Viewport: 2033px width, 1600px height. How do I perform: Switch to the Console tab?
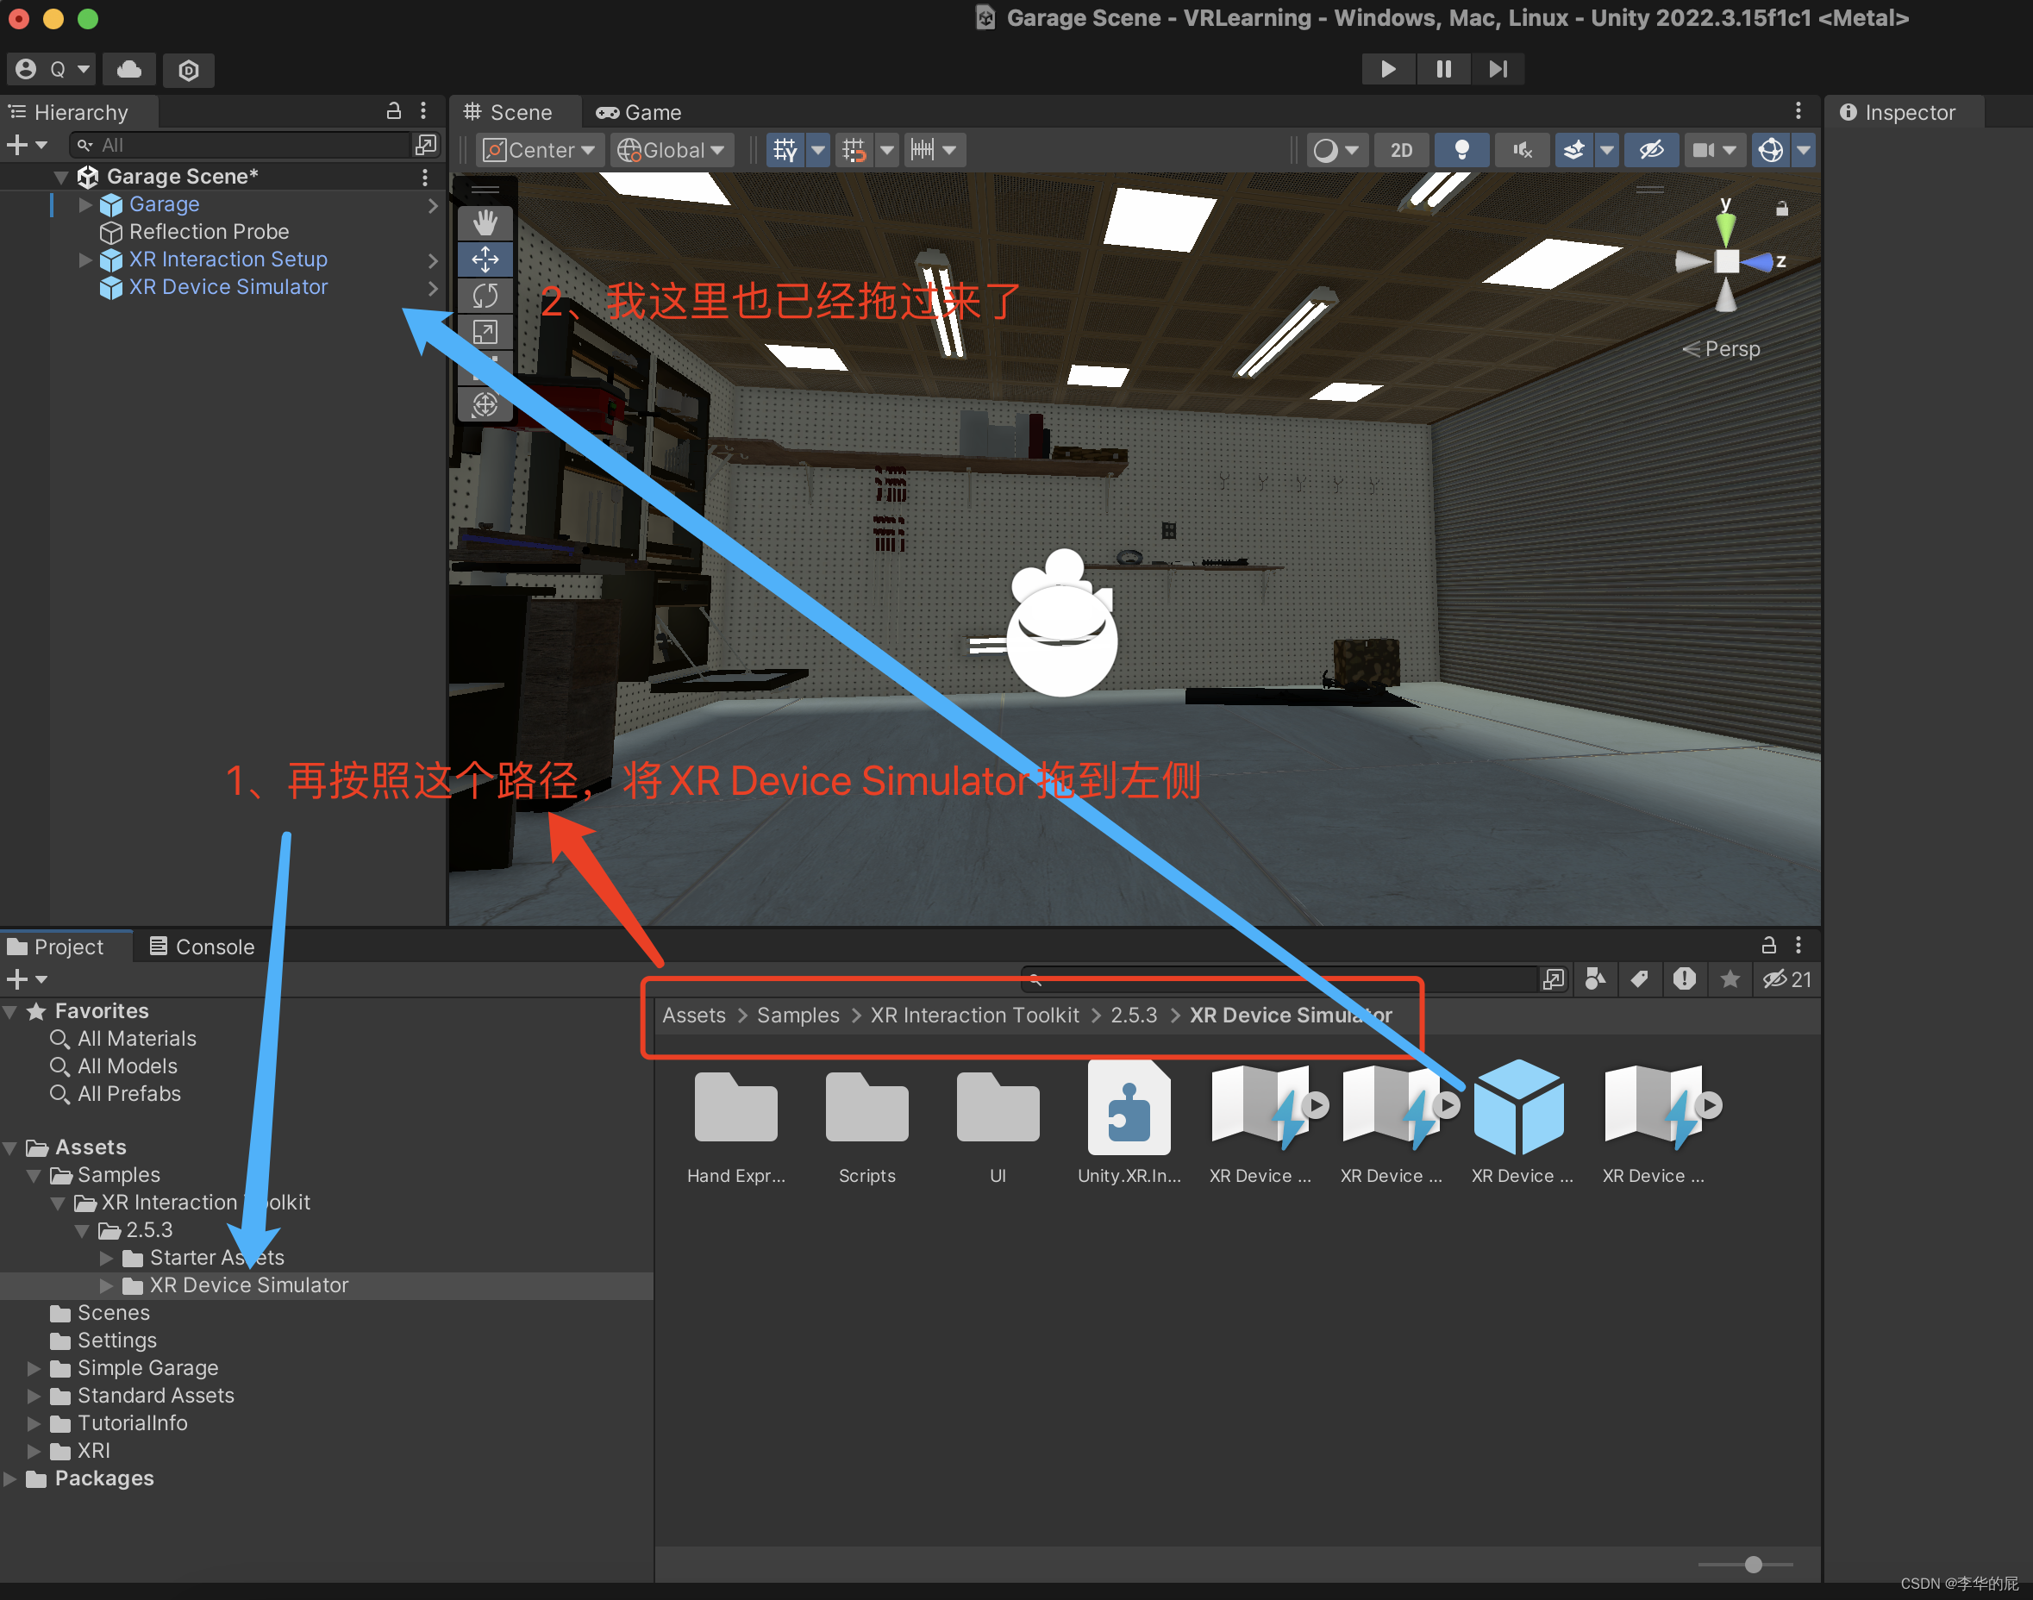[x=203, y=947]
